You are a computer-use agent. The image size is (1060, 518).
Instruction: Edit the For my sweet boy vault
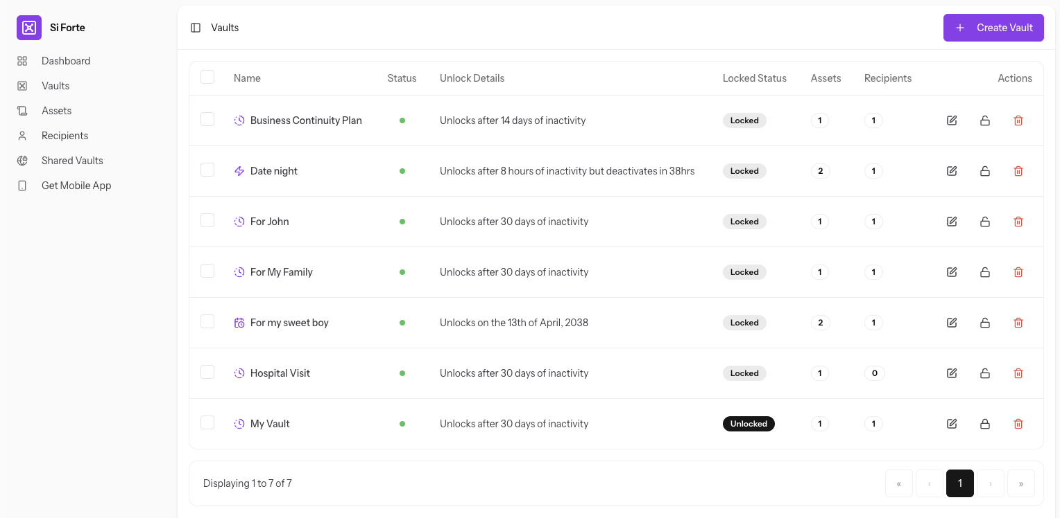[x=952, y=323]
